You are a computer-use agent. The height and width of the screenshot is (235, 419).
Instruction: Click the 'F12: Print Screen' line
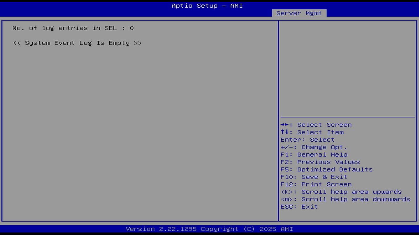tap(316, 184)
